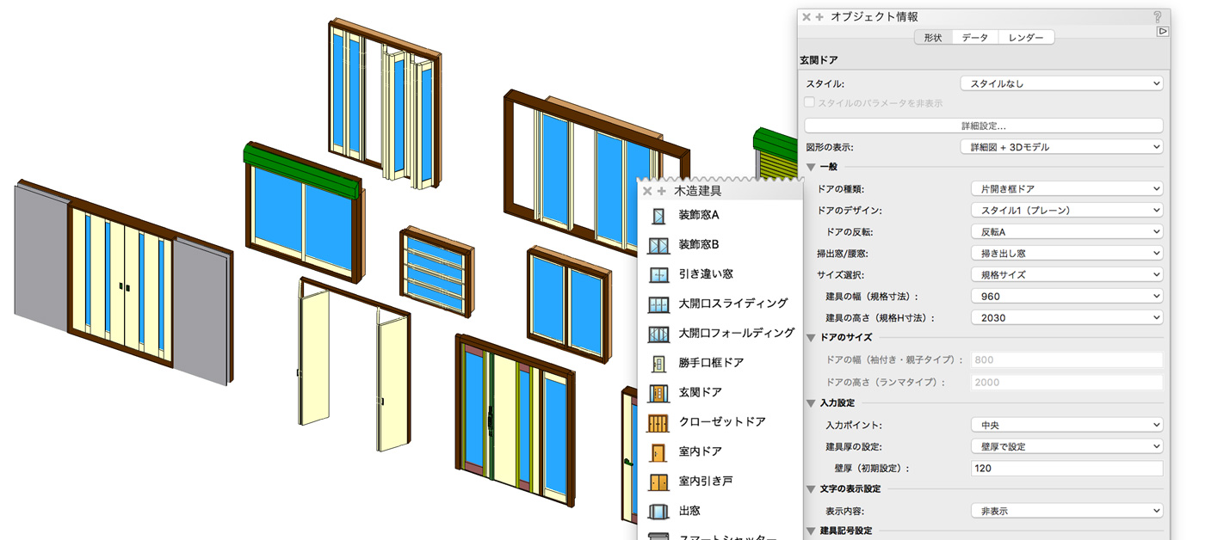Close the 木造建具 palette with X
Image resolution: width=1205 pixels, height=540 pixels.
tap(647, 191)
